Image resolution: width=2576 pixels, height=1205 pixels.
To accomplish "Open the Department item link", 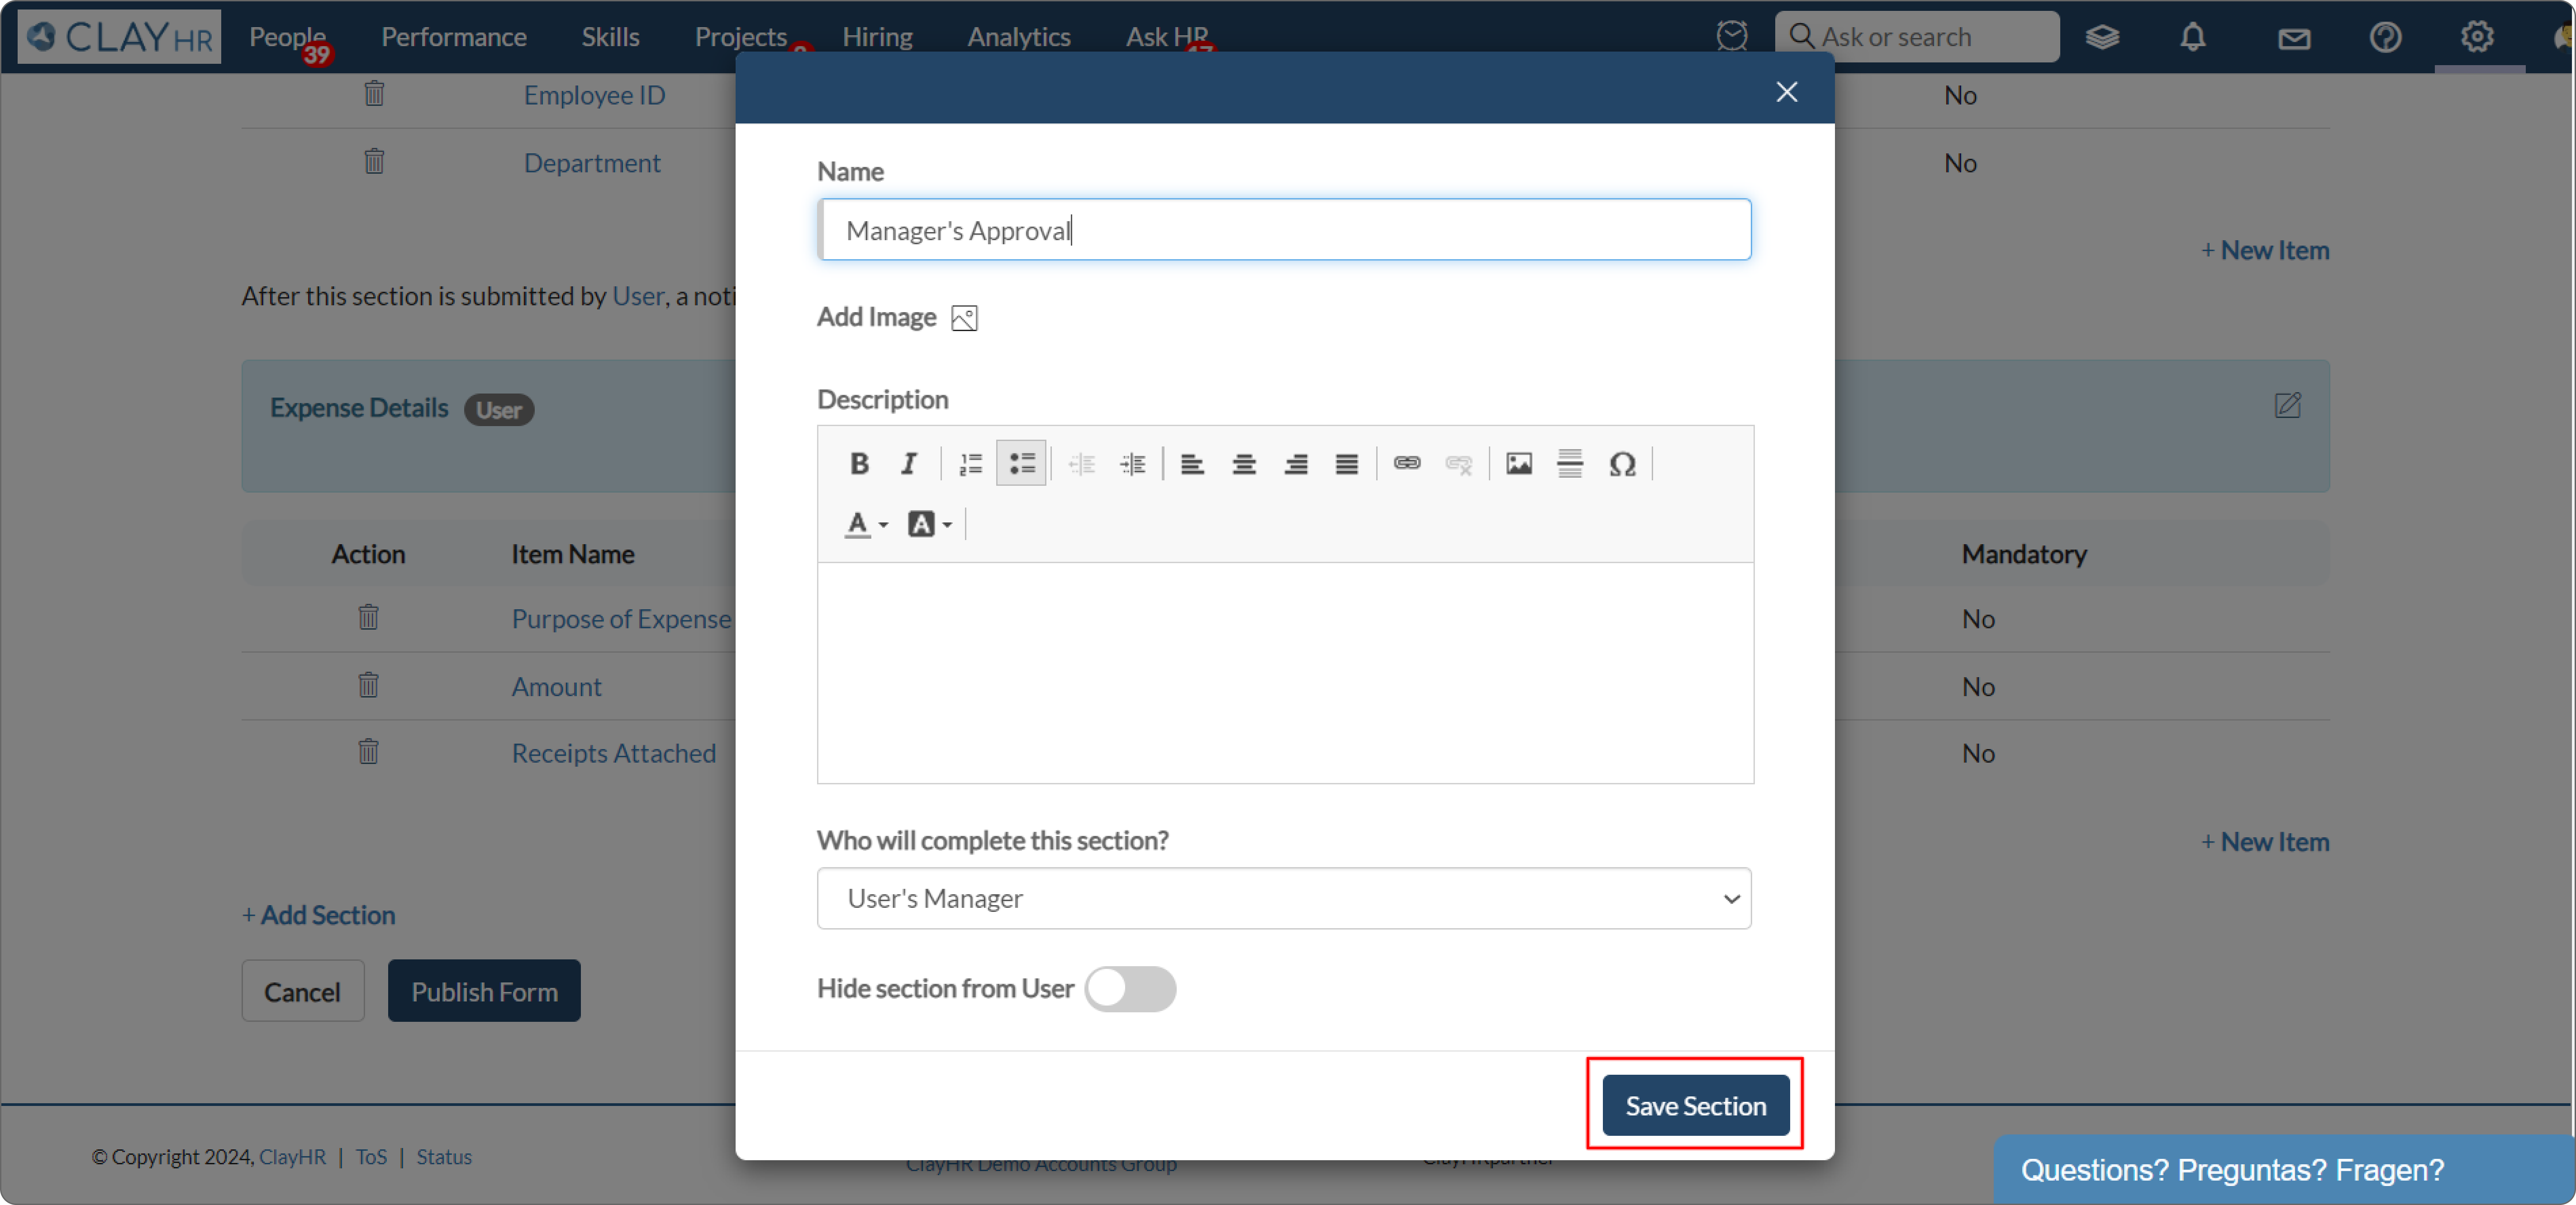I will click(592, 162).
